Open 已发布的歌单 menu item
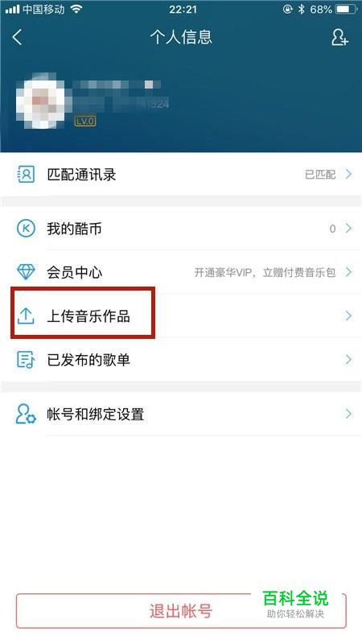 coord(181,359)
